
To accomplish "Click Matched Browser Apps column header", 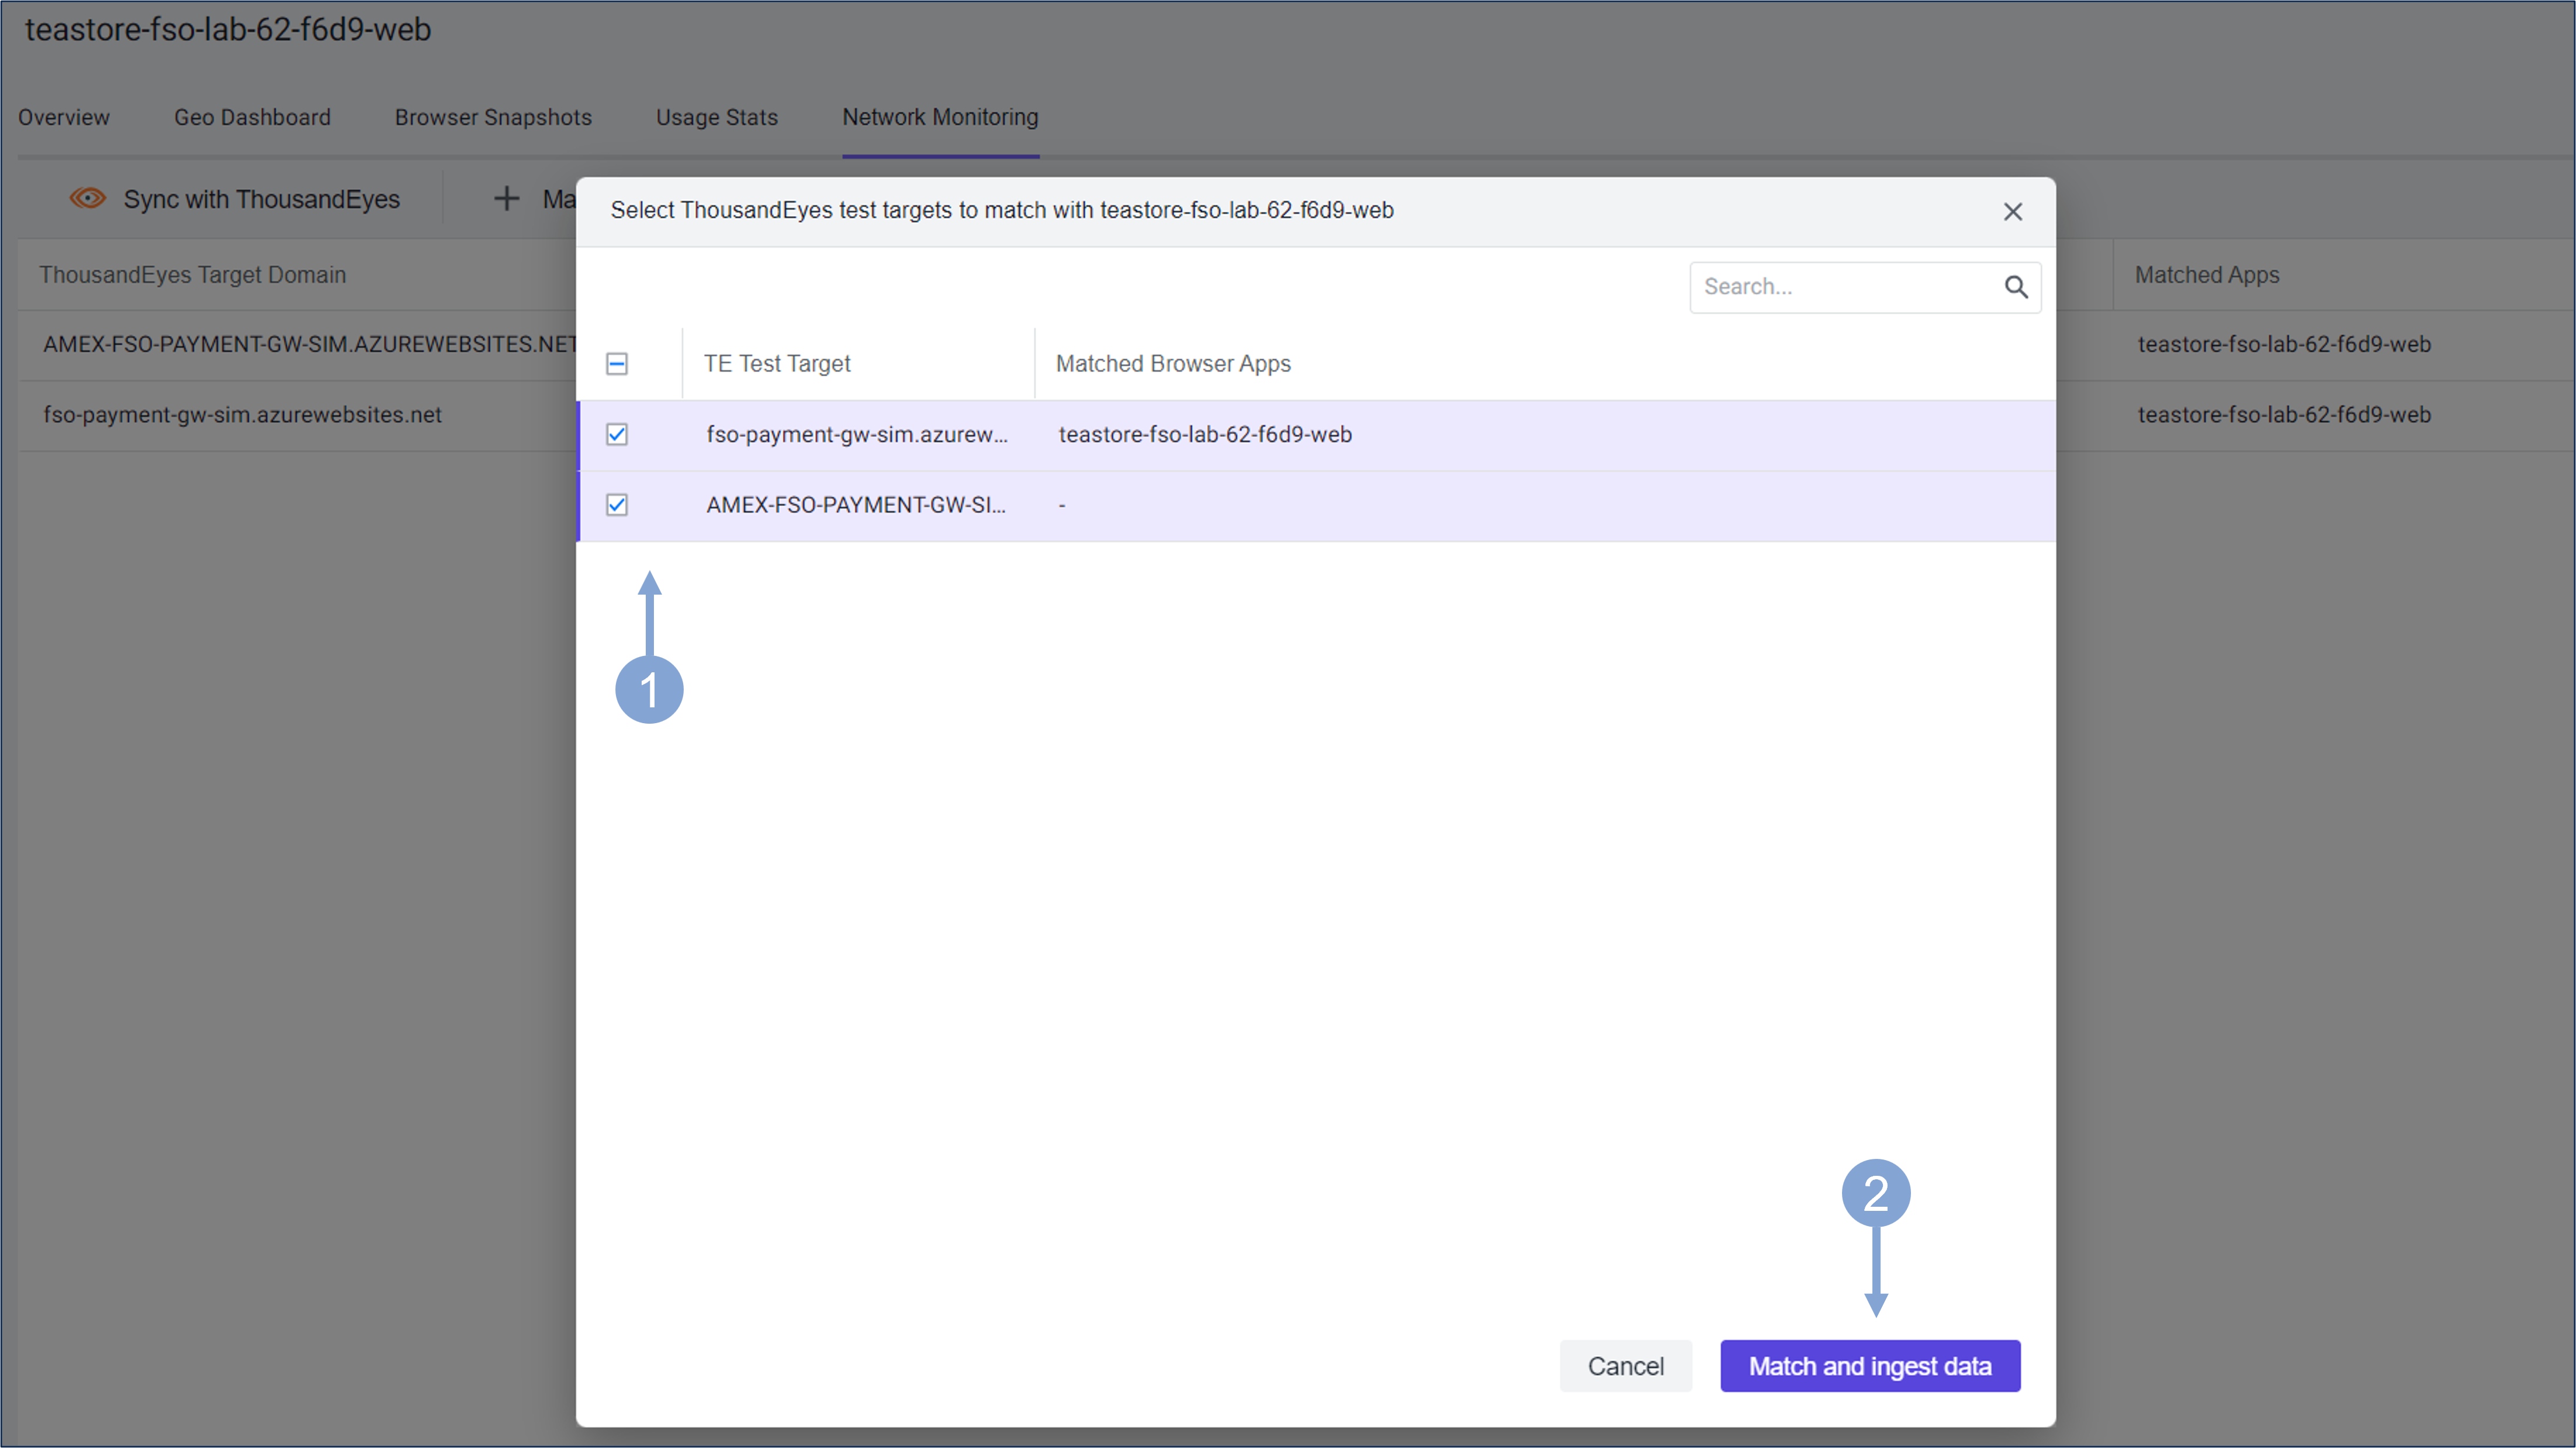I will click(x=1172, y=364).
